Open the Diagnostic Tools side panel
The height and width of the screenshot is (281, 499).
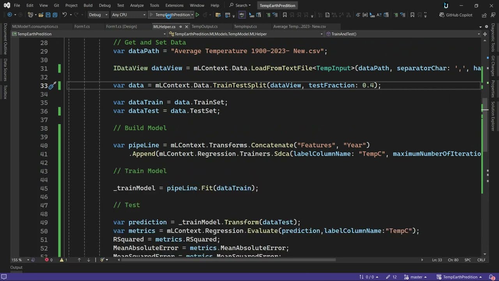click(x=493, y=37)
